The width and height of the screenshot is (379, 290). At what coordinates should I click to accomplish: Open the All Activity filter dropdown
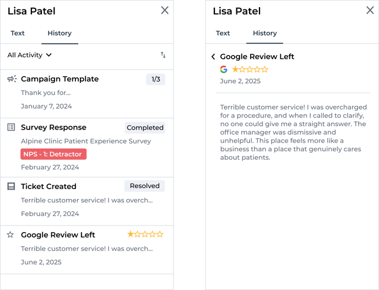tap(30, 55)
